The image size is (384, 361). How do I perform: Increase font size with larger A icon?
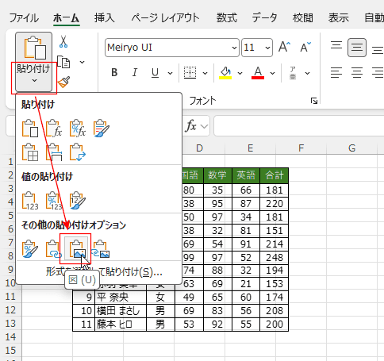(x=284, y=48)
